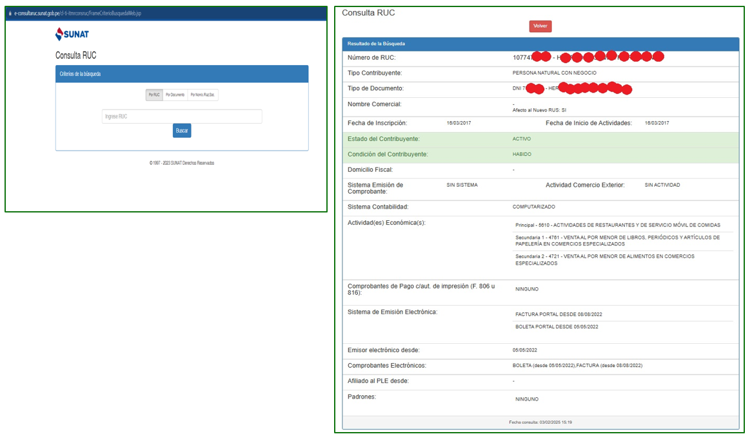
Task: Choose the Por Nomb./Raz.Soc. search option
Action: click(203, 95)
